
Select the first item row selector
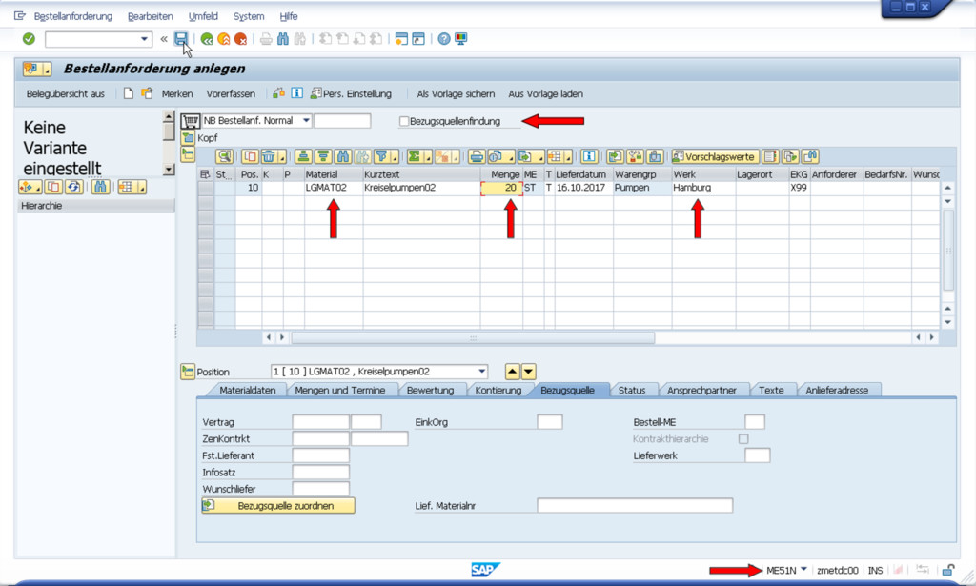click(205, 189)
